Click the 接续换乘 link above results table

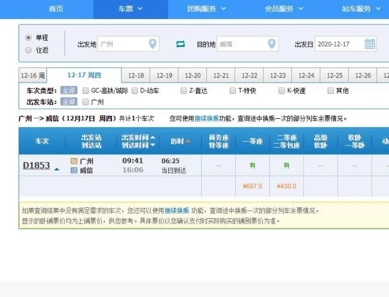[x=206, y=118]
